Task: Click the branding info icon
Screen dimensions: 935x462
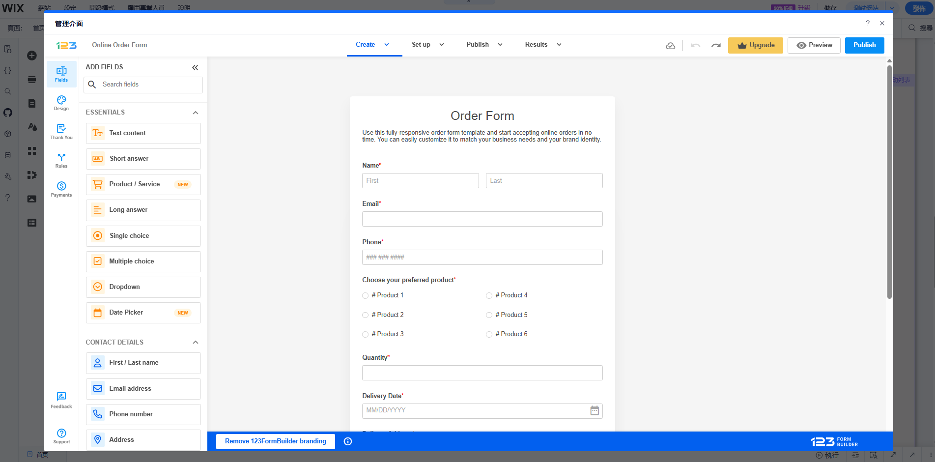Action: click(x=348, y=441)
